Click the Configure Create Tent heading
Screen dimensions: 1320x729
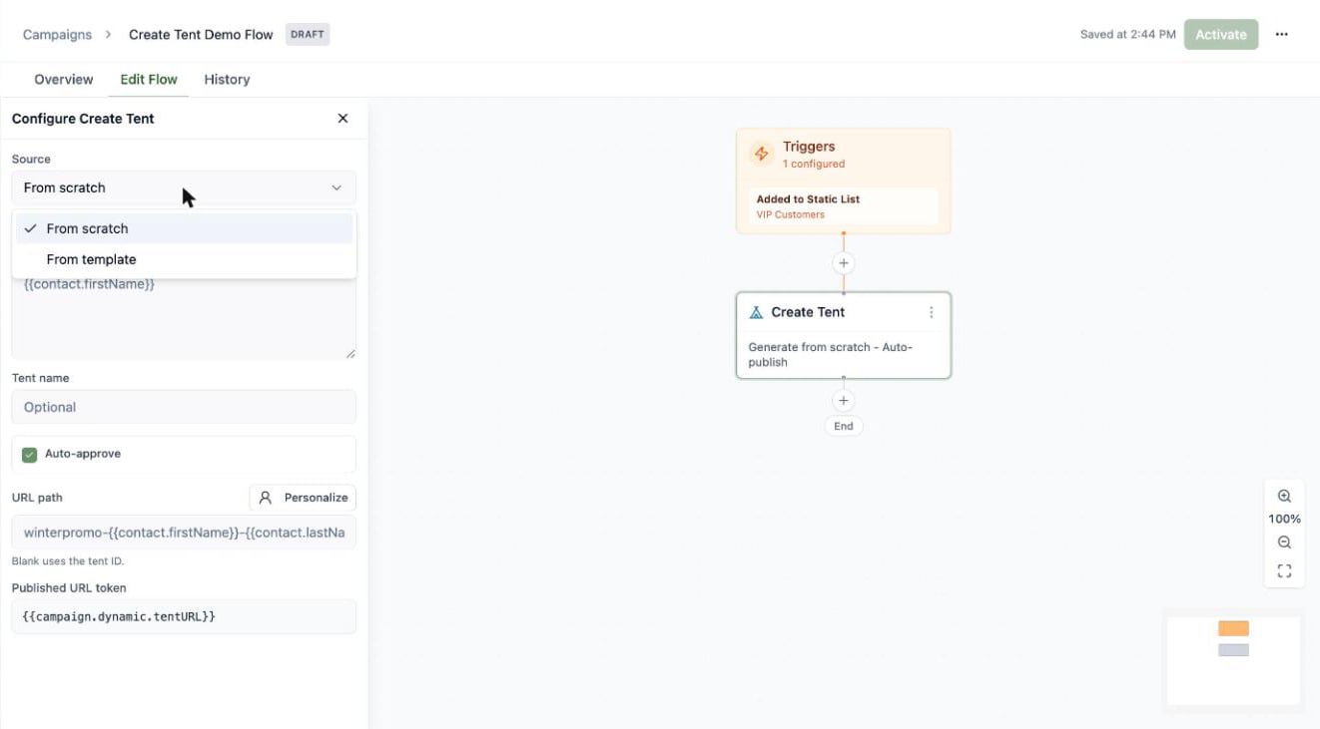click(x=83, y=119)
